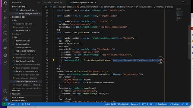The image size is (193, 108).
Task: Change end of line sequence LF
Action: 151,104
